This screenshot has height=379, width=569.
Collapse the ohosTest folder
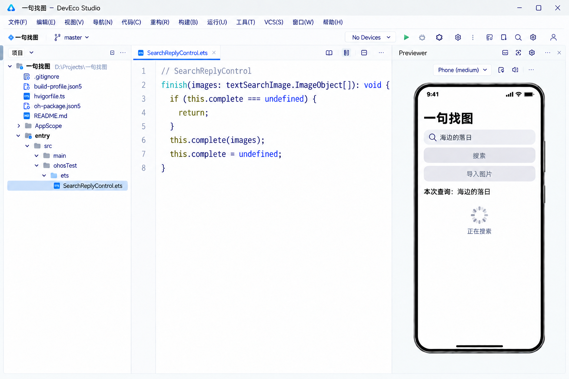click(36, 165)
